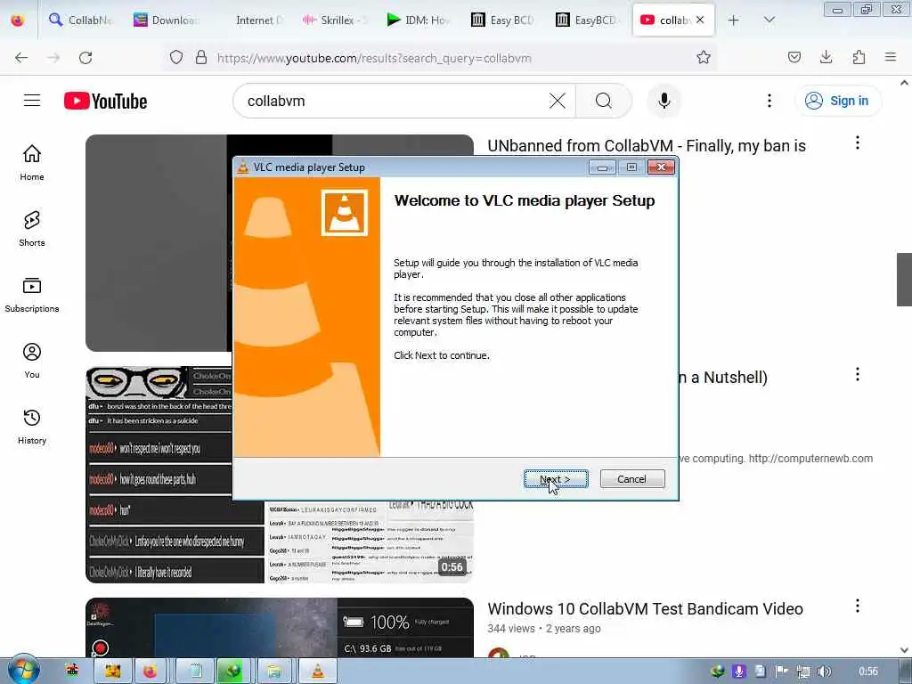Expand the list all tabs dropdown

click(769, 20)
